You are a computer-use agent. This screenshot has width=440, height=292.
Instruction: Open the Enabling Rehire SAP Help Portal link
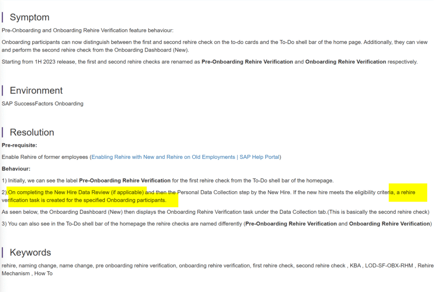point(185,157)
